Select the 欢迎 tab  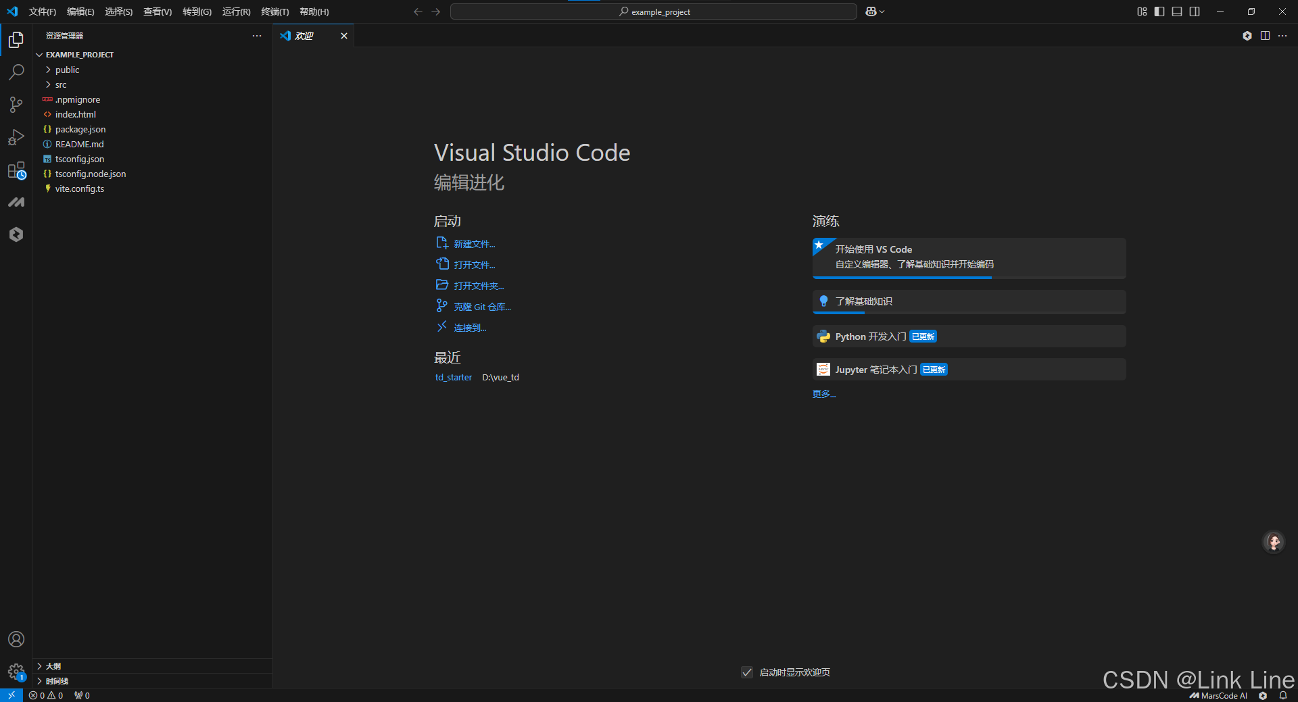pyautogui.click(x=314, y=36)
